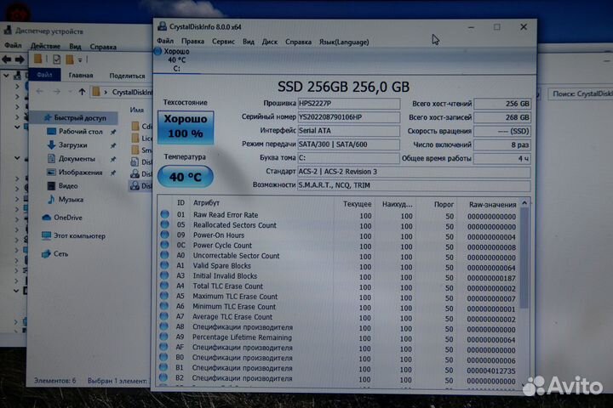Click the Интерфейс Serial ATA field
Viewport: 613px width, 408px height.
coord(349,131)
